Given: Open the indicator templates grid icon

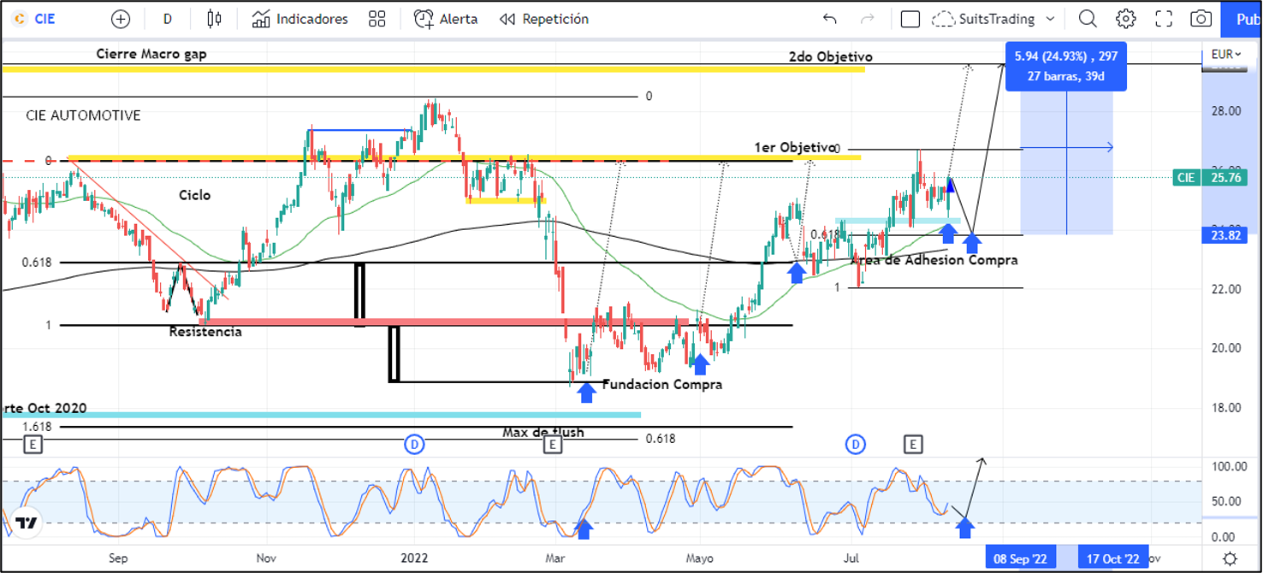Looking at the screenshot, I should coord(376,19).
